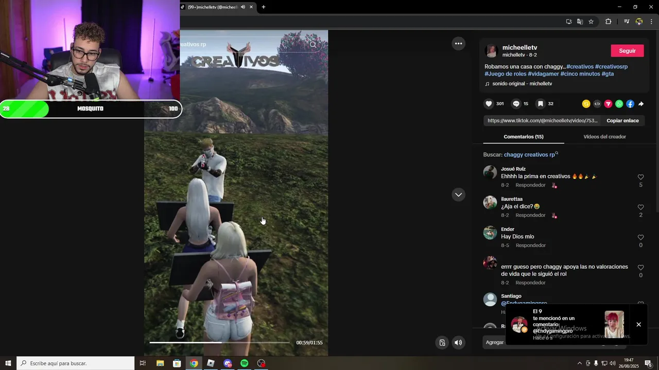This screenshot has height=370, width=659.
Task: Go to the next video with the down chevron
Action: [458, 195]
